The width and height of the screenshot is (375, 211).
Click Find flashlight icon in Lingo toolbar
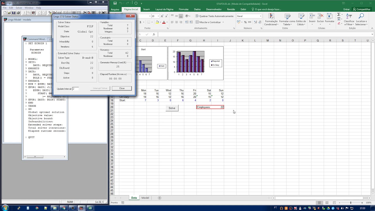pos(50,13)
